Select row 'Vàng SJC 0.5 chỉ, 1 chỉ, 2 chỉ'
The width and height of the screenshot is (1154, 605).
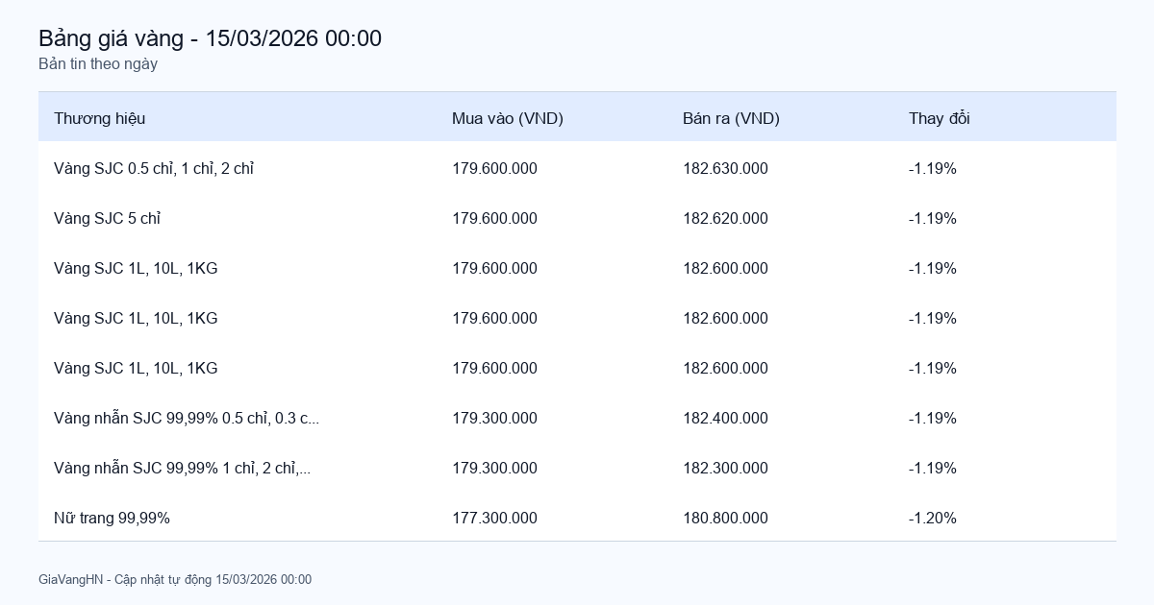pos(154,169)
